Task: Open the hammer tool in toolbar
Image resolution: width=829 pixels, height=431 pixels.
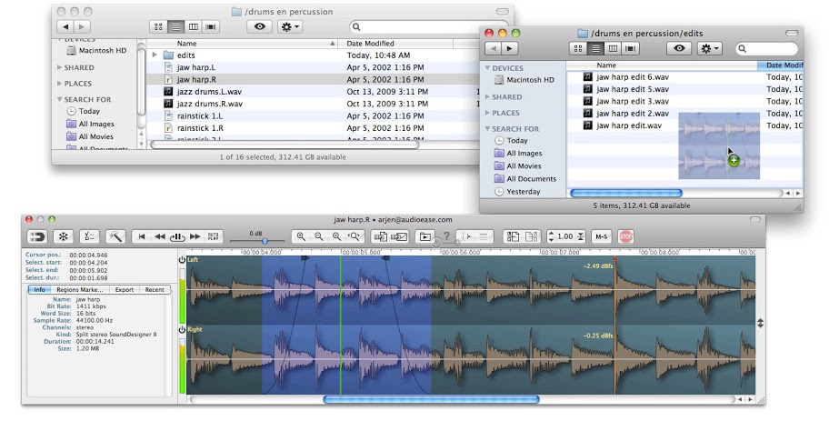Action: coord(115,236)
